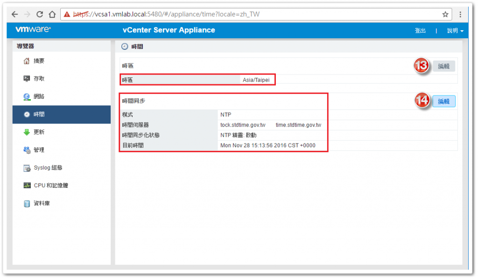The height and width of the screenshot is (279, 478).
Task: Go to browser home page icon
Action: click(x=52, y=14)
